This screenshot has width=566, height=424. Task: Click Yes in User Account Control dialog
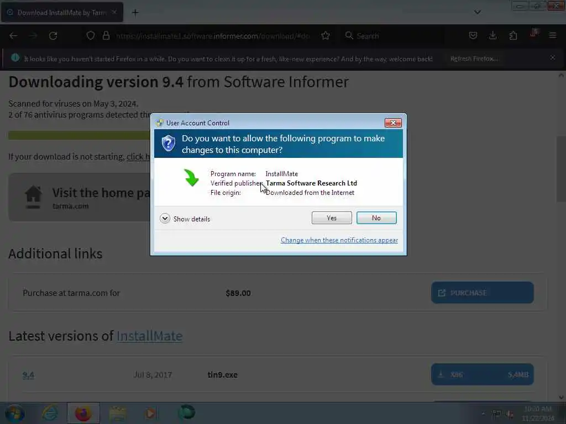coord(332,218)
